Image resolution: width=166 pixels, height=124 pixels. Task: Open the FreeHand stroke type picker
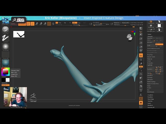(x=5, y=38)
